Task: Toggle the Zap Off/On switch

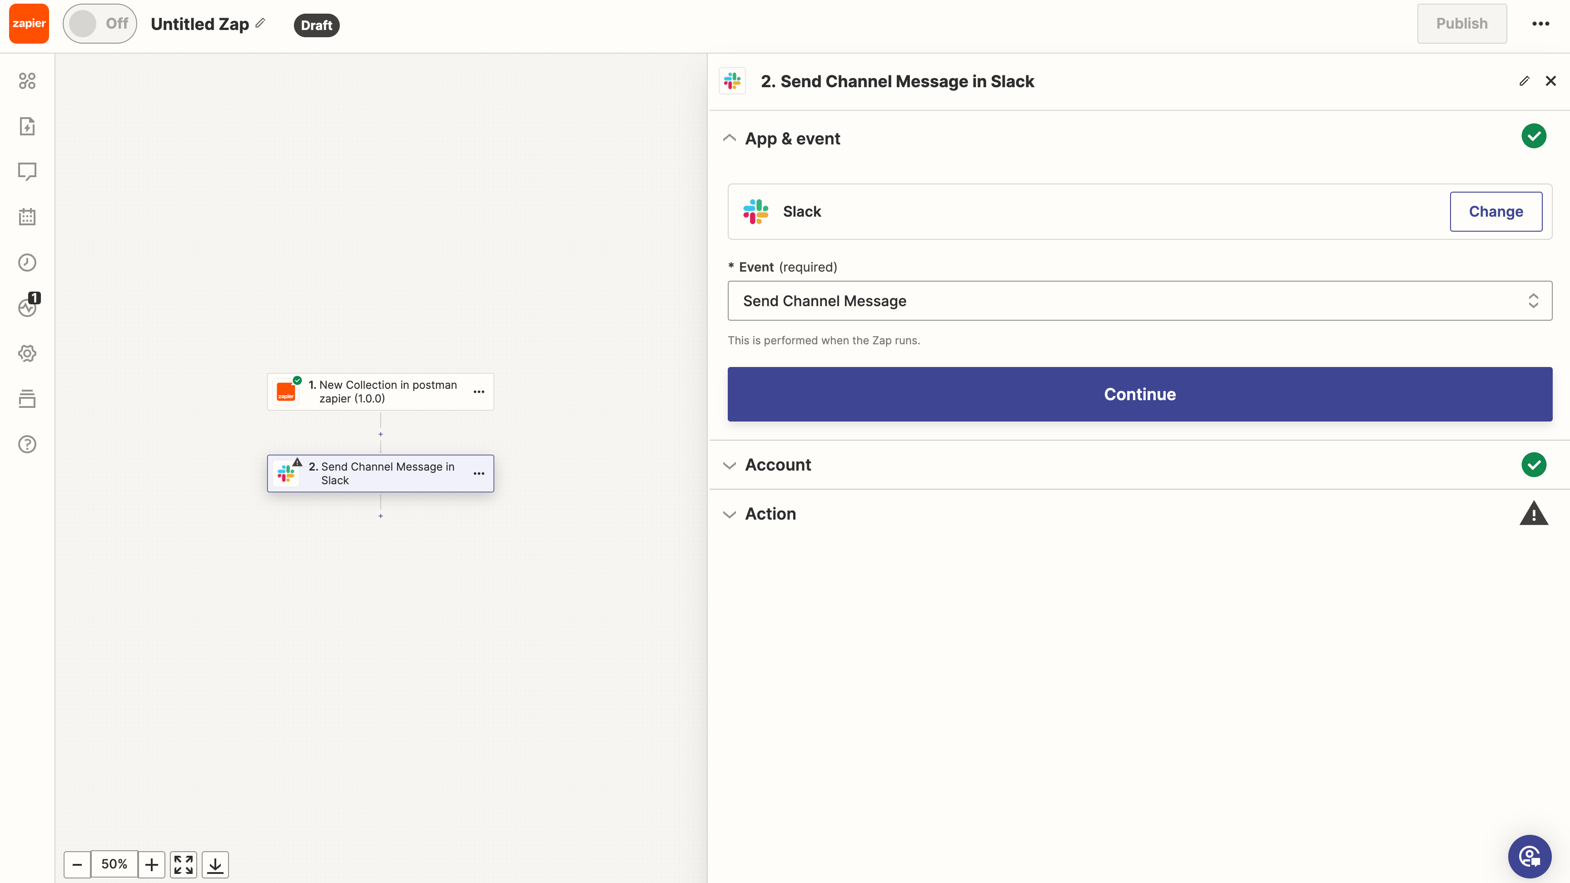Action: point(99,24)
